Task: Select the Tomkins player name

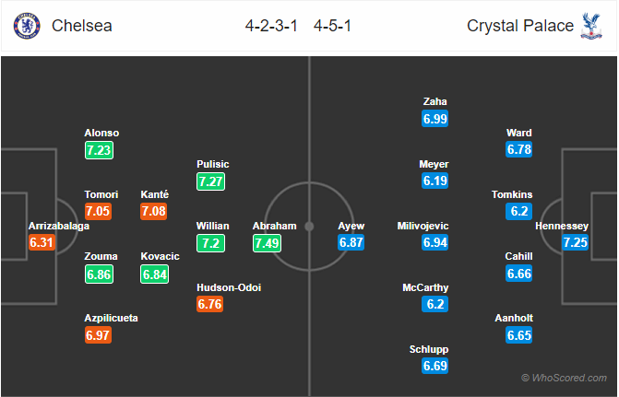Action: [x=512, y=194]
